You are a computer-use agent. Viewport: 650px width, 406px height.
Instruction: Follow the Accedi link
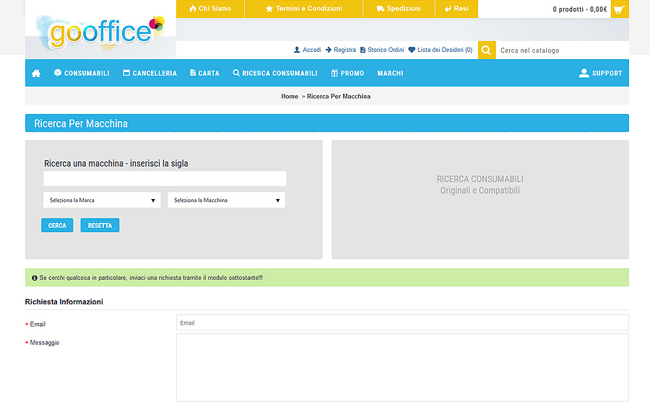[x=312, y=50]
